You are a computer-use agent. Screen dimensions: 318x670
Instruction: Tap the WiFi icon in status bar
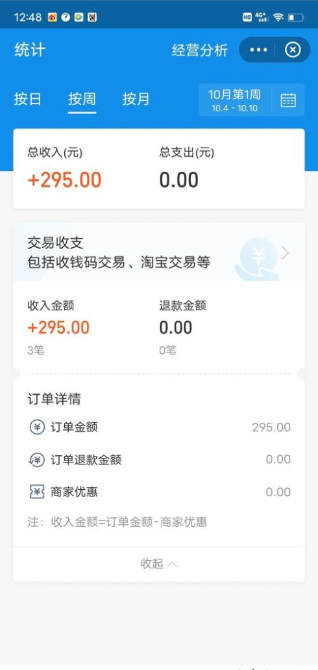pos(278,17)
